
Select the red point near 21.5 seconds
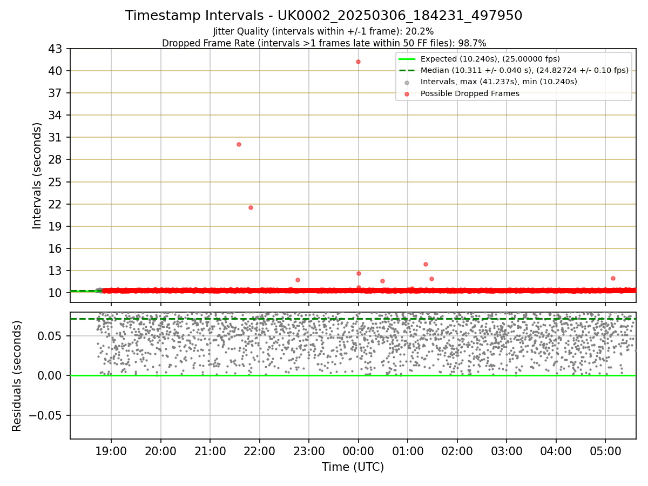(x=251, y=207)
